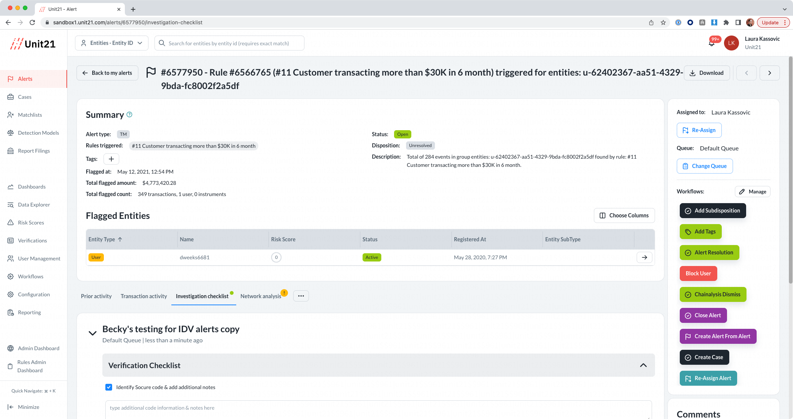The width and height of the screenshot is (793, 419).
Task: Manage the workflows list
Action: (x=753, y=192)
